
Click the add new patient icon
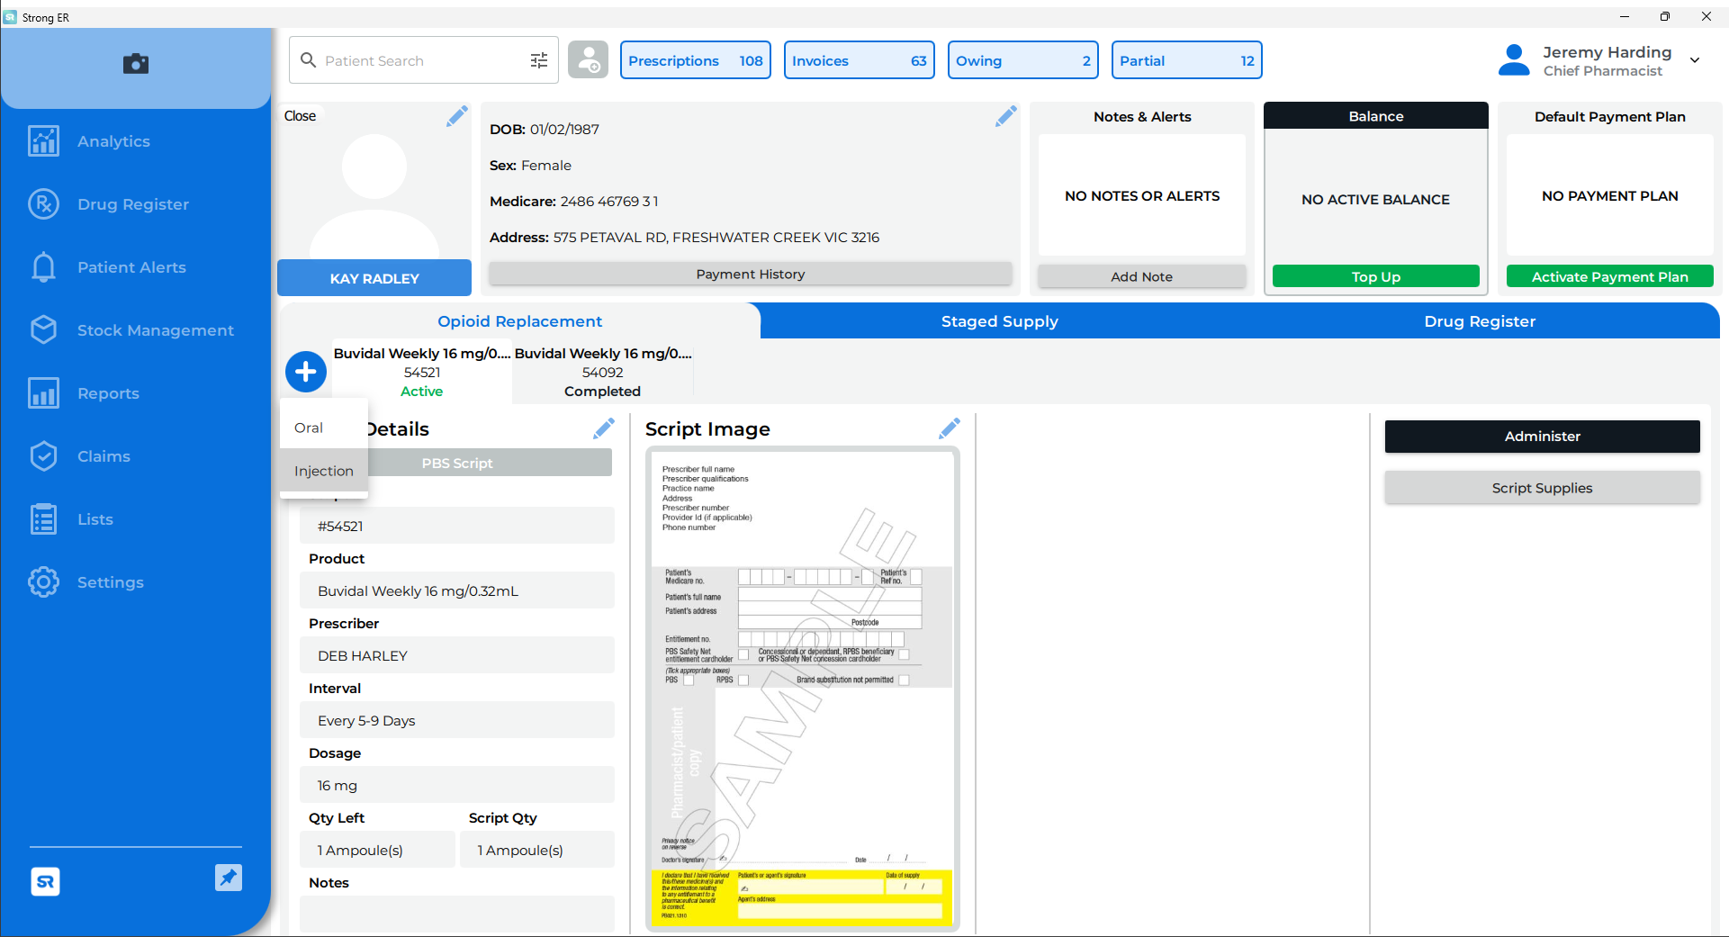pyautogui.click(x=589, y=60)
